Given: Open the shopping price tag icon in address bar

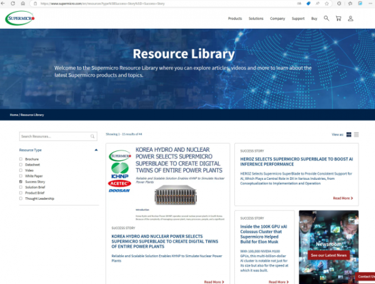Looking at the screenshot, I should [x=309, y=3].
